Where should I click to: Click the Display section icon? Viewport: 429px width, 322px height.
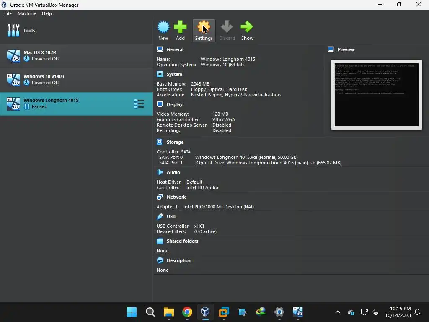(160, 104)
